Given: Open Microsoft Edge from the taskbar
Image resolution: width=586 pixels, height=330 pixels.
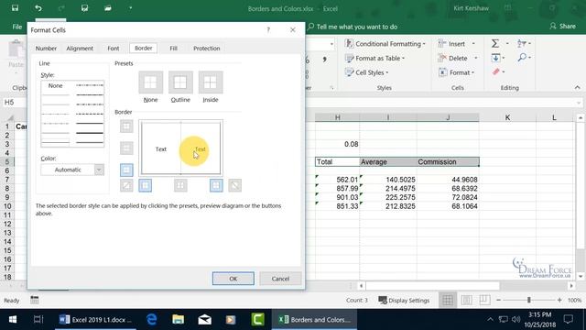Looking at the screenshot, I should 151,320.
